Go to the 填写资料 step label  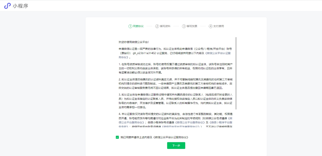pos(165,26)
